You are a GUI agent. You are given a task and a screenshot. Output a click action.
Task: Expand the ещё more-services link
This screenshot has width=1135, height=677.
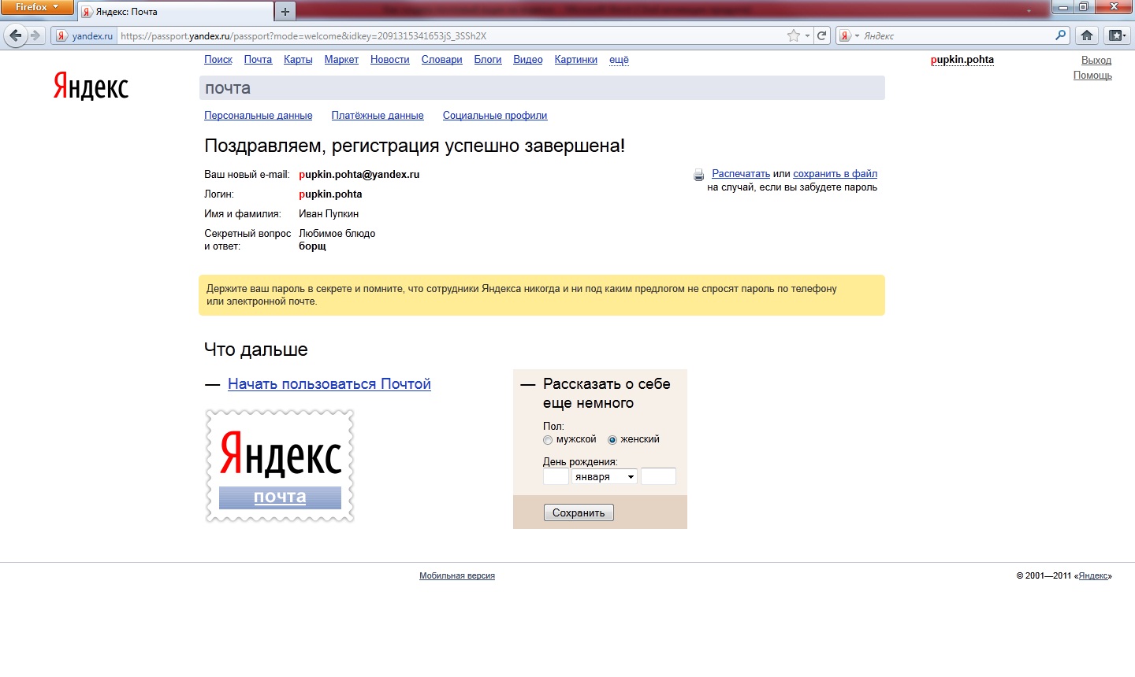pyautogui.click(x=619, y=60)
